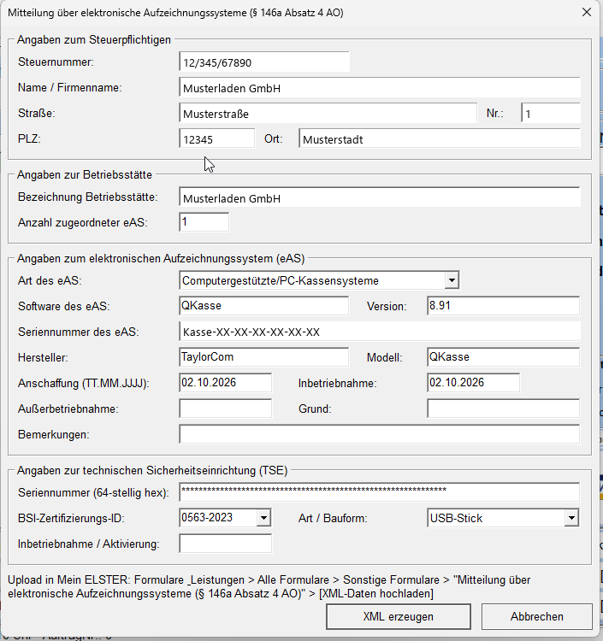Open the BSI-Zertifizierungs-ID dropdown arrow
This screenshot has height=641, width=603.
[263, 518]
